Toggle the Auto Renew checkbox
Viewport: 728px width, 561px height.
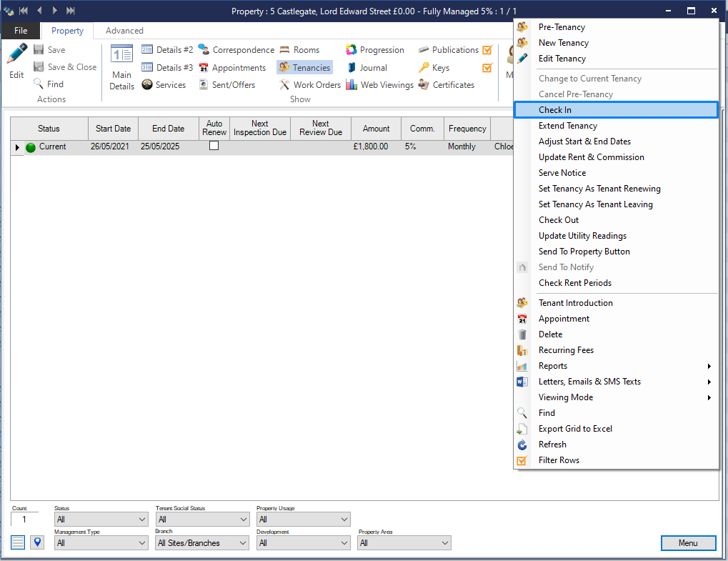(214, 146)
